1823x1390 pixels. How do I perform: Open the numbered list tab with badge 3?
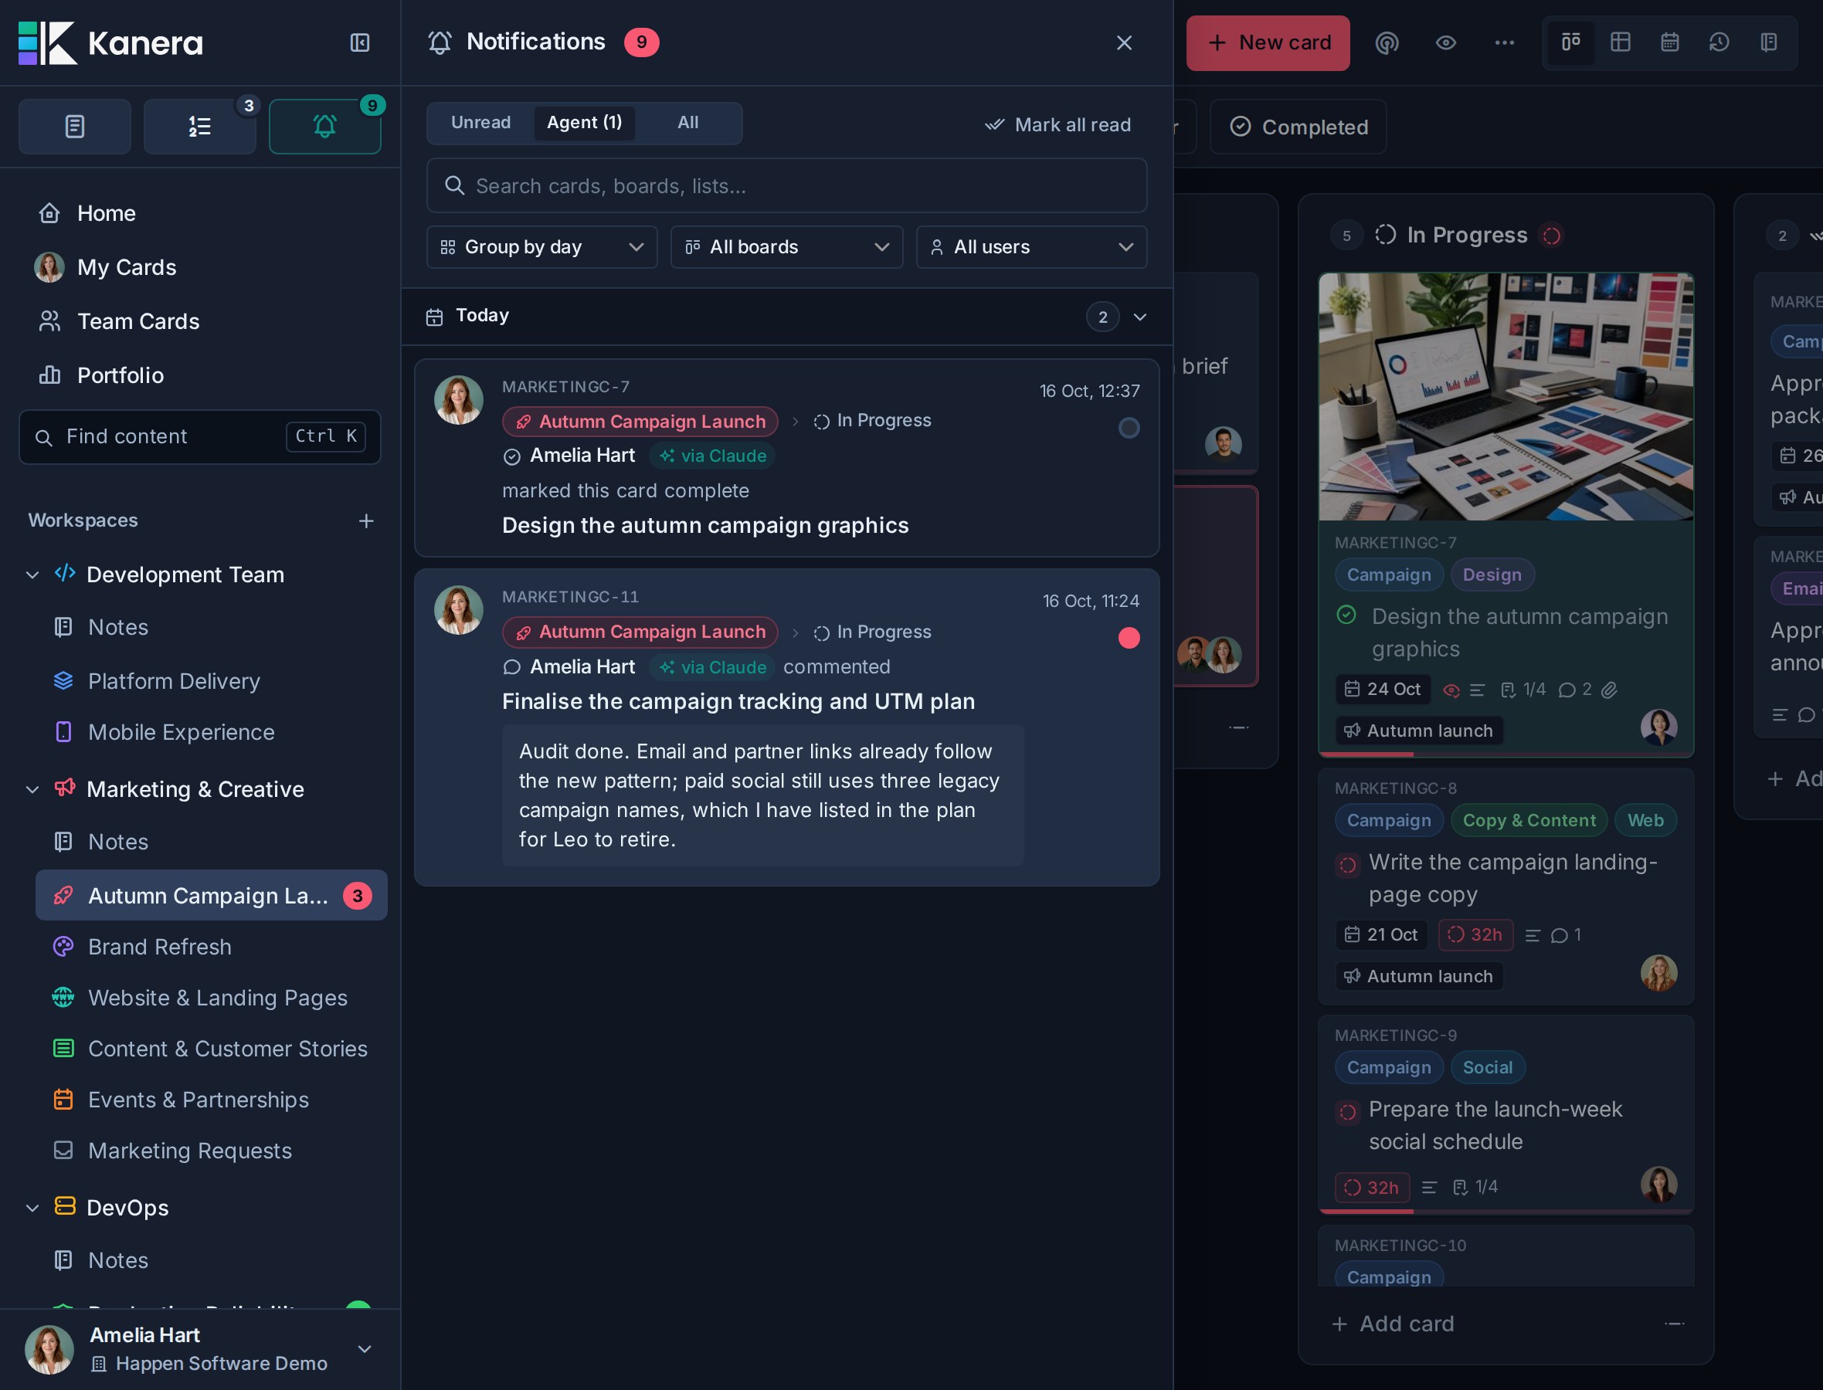[x=199, y=126]
